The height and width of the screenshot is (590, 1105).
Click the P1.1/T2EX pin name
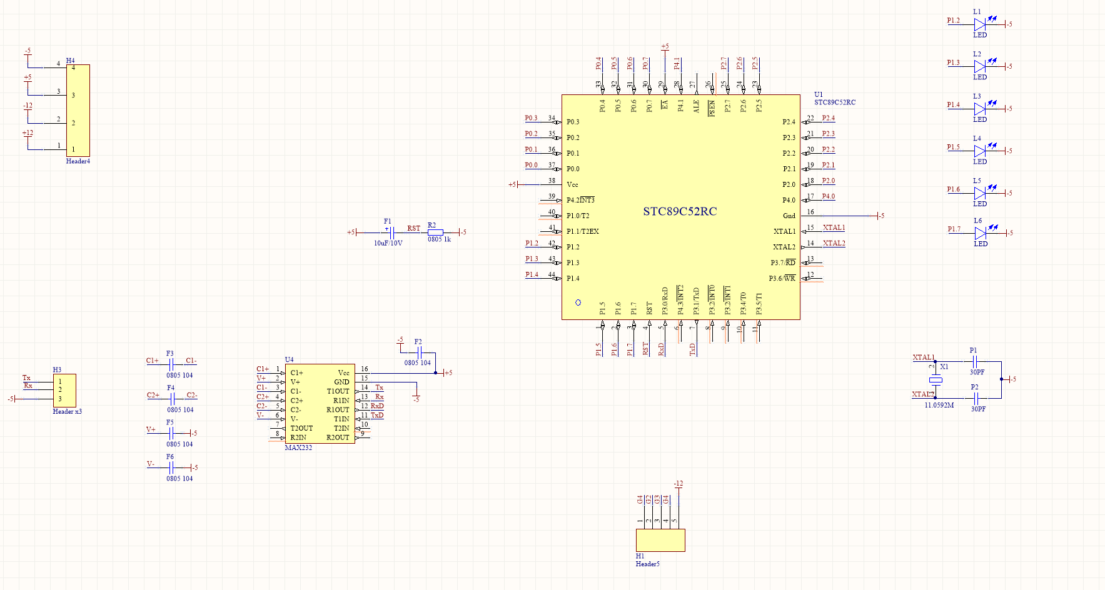click(582, 231)
